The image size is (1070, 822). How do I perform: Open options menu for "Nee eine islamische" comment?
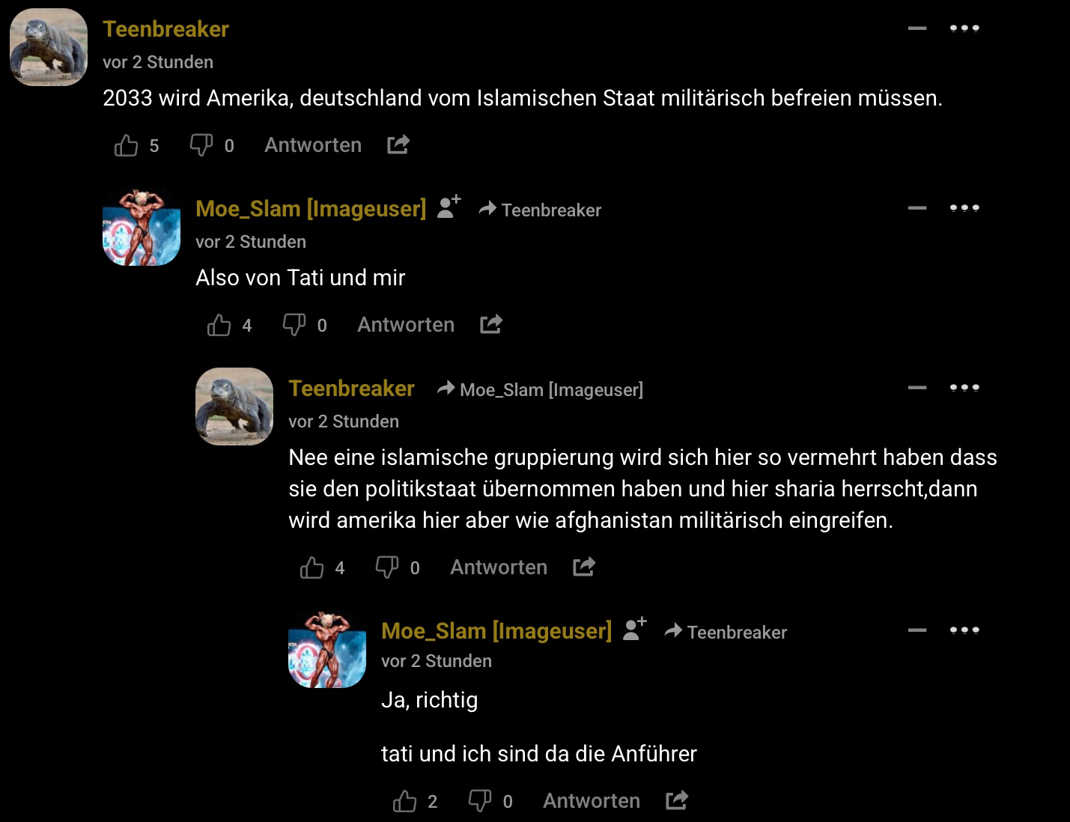[x=964, y=388]
